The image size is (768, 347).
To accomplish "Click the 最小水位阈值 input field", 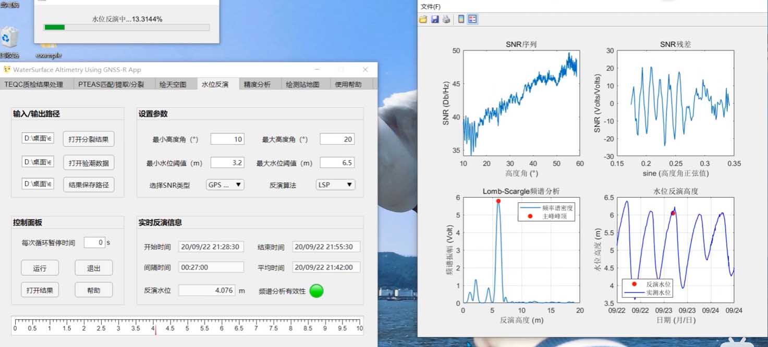I will tap(227, 163).
